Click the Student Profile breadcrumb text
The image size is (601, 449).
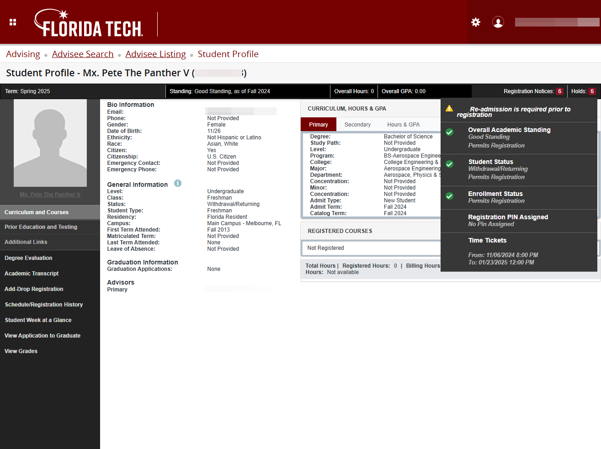coord(228,54)
